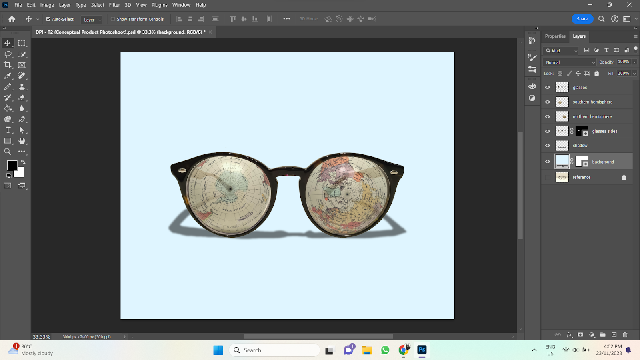Select the Crop tool
Image resolution: width=640 pixels, height=360 pixels.
(x=8, y=65)
